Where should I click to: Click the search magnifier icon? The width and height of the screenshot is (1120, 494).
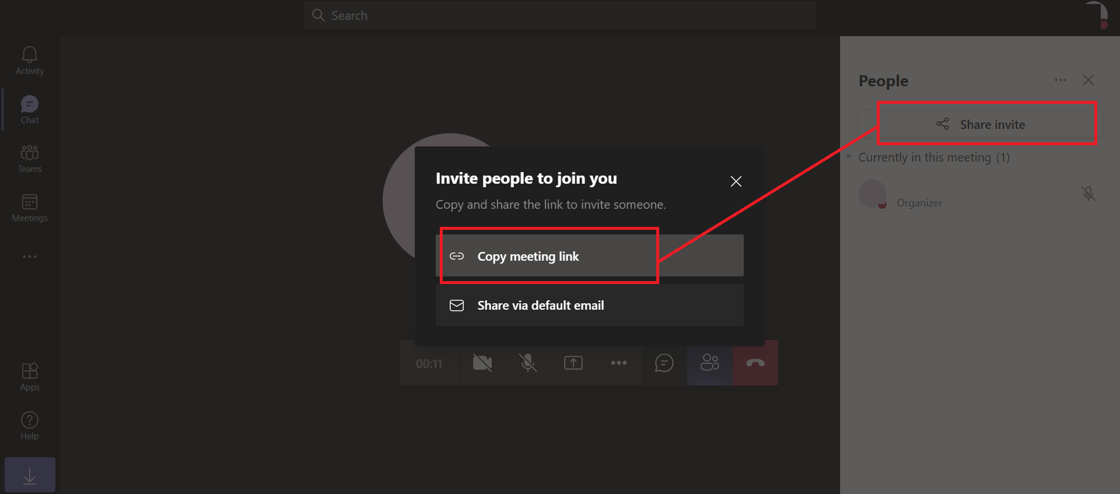pos(318,15)
